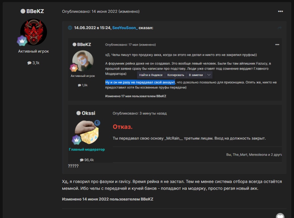Open SeeYouSoon_ user profile link
Viewport: 294px width, 218px height.
pos(125,28)
